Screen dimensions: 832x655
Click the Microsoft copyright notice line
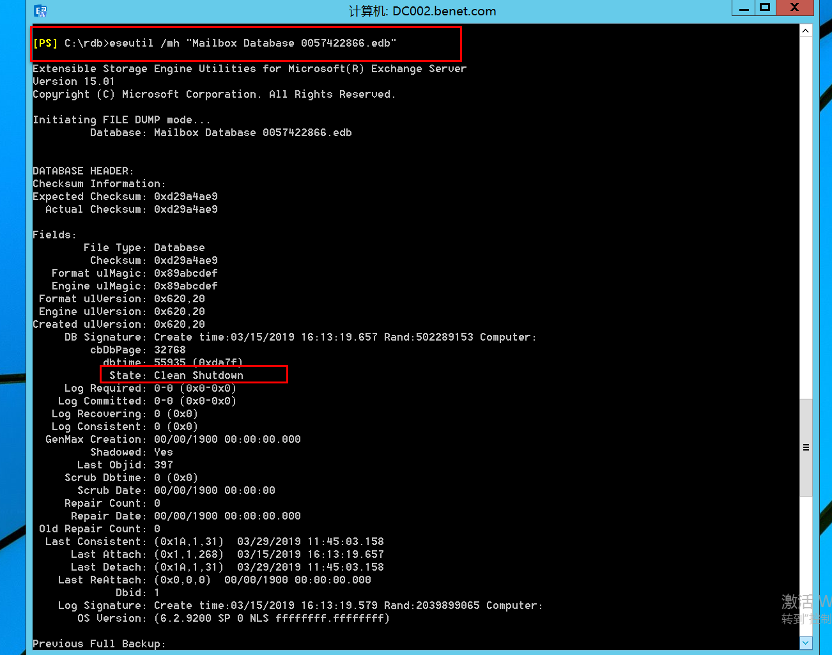coord(215,94)
